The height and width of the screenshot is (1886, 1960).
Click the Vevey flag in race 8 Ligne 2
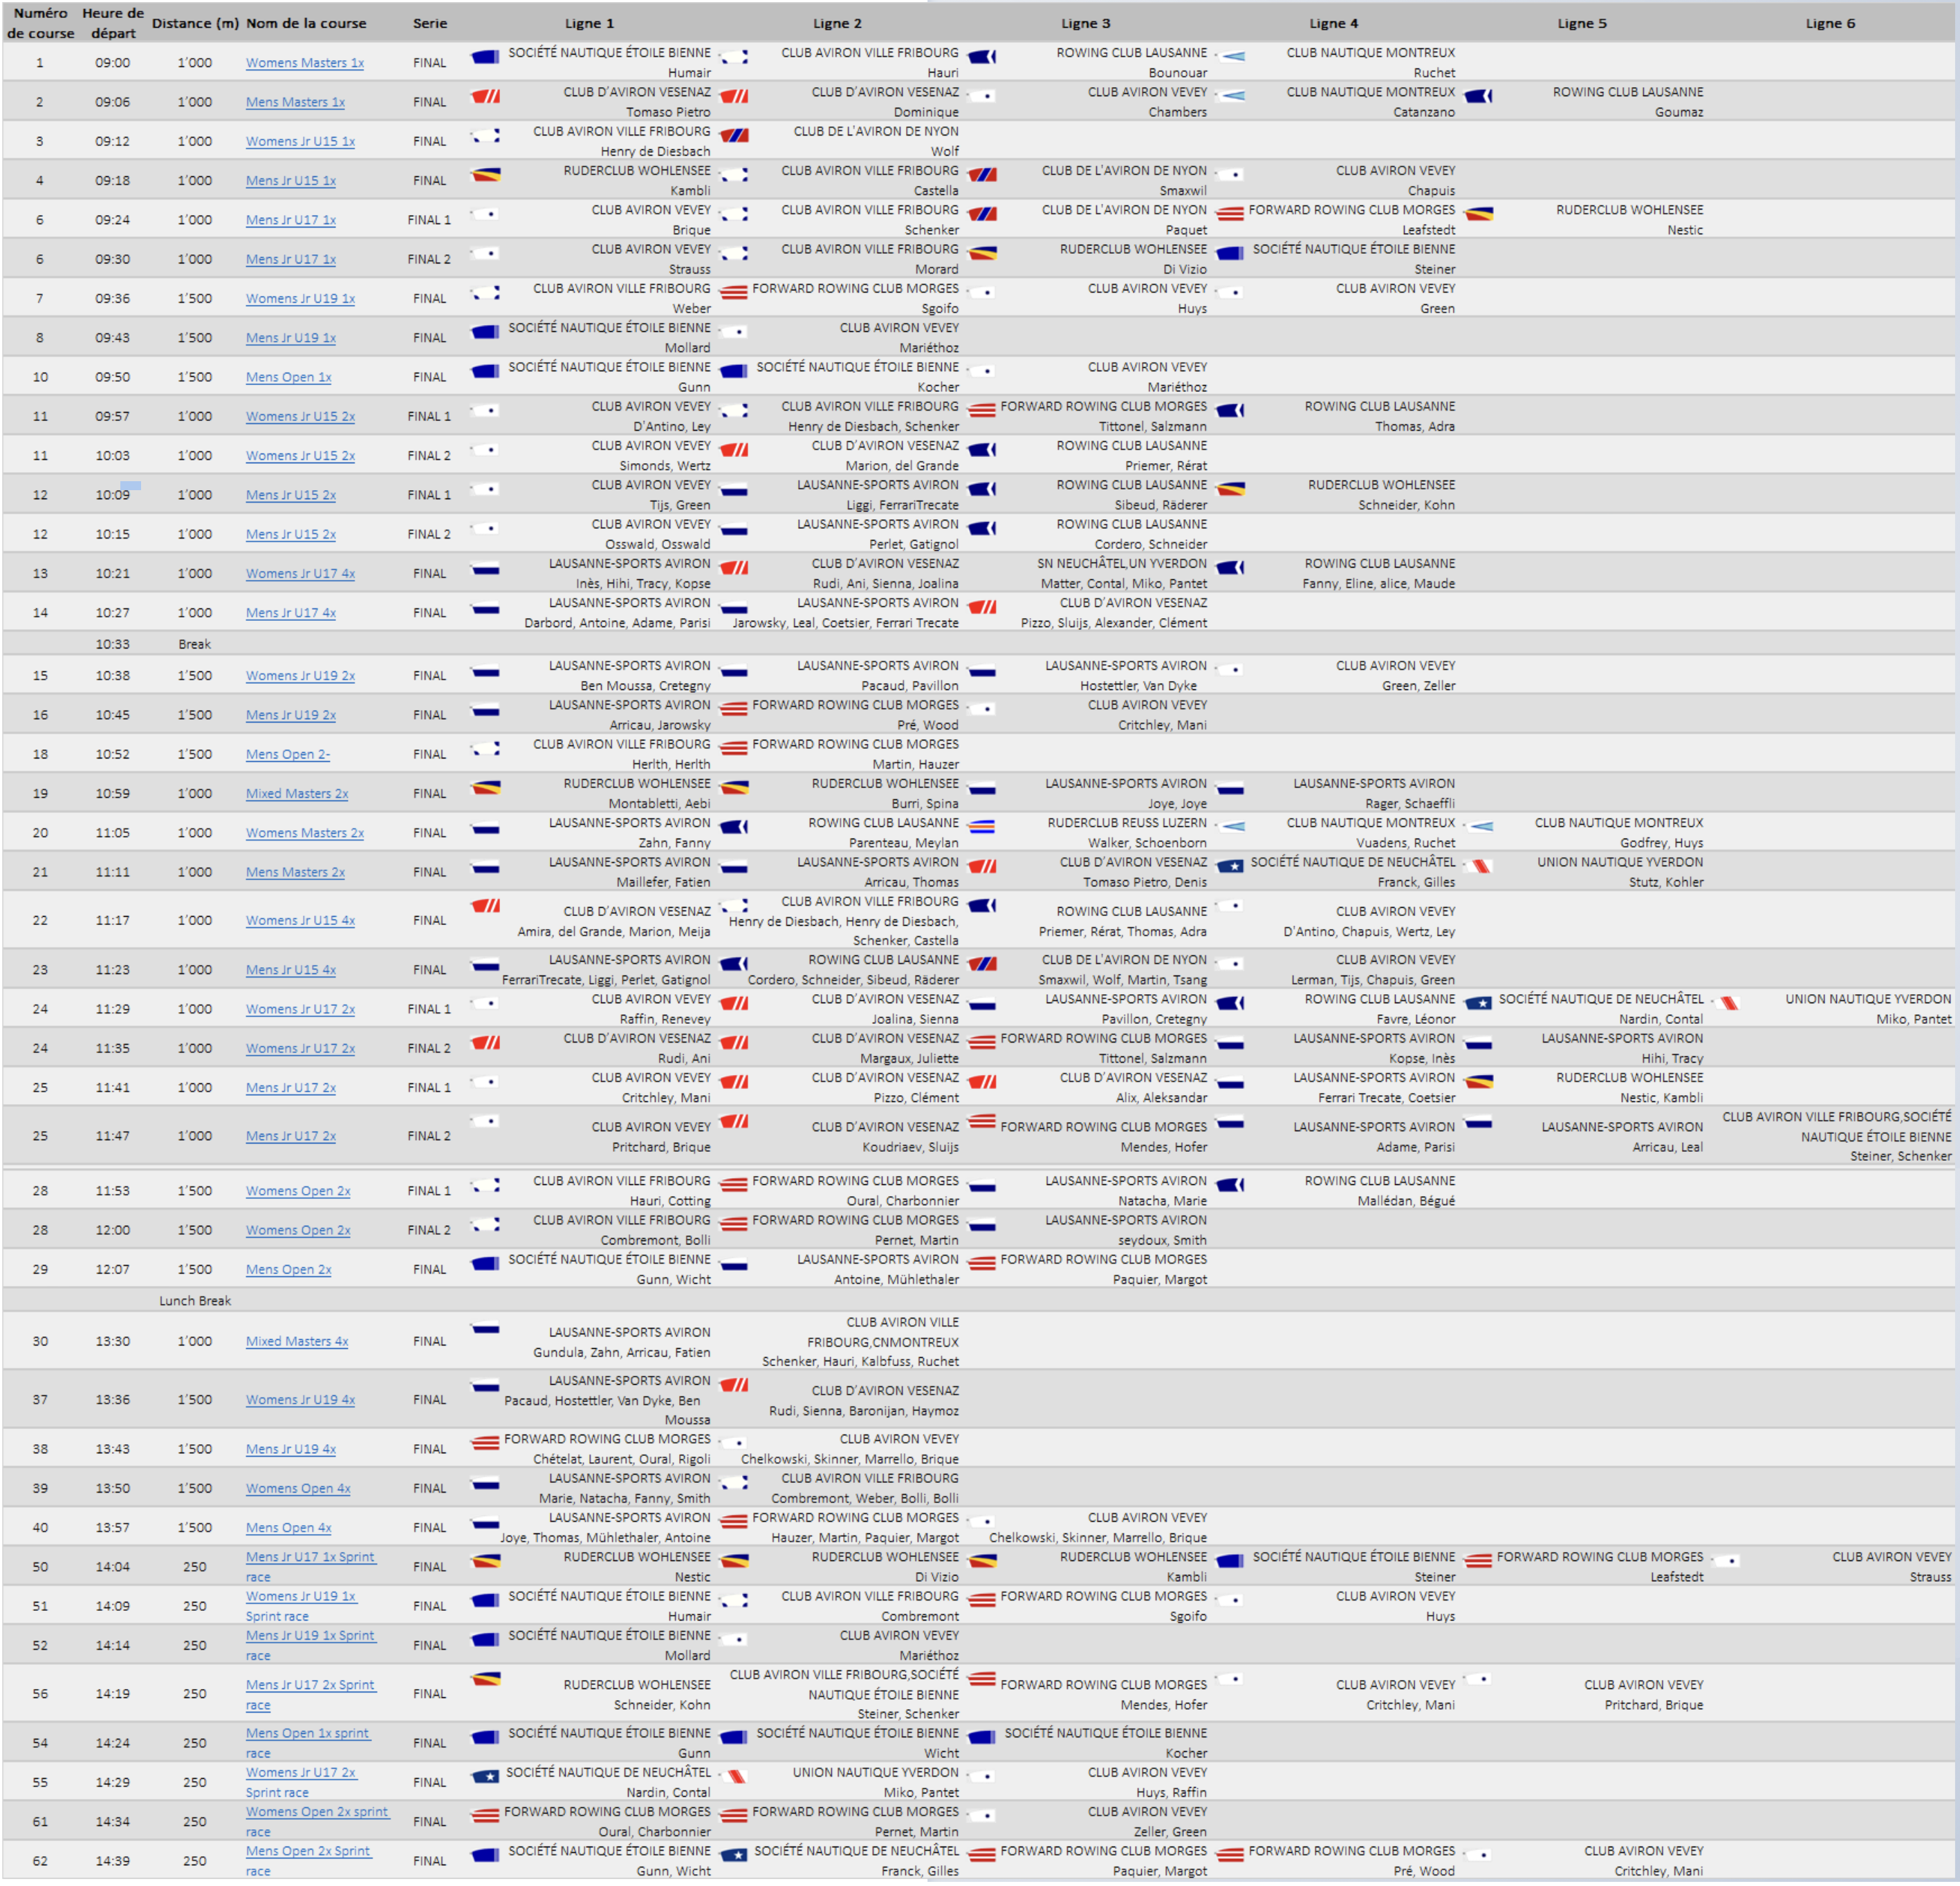tap(733, 332)
